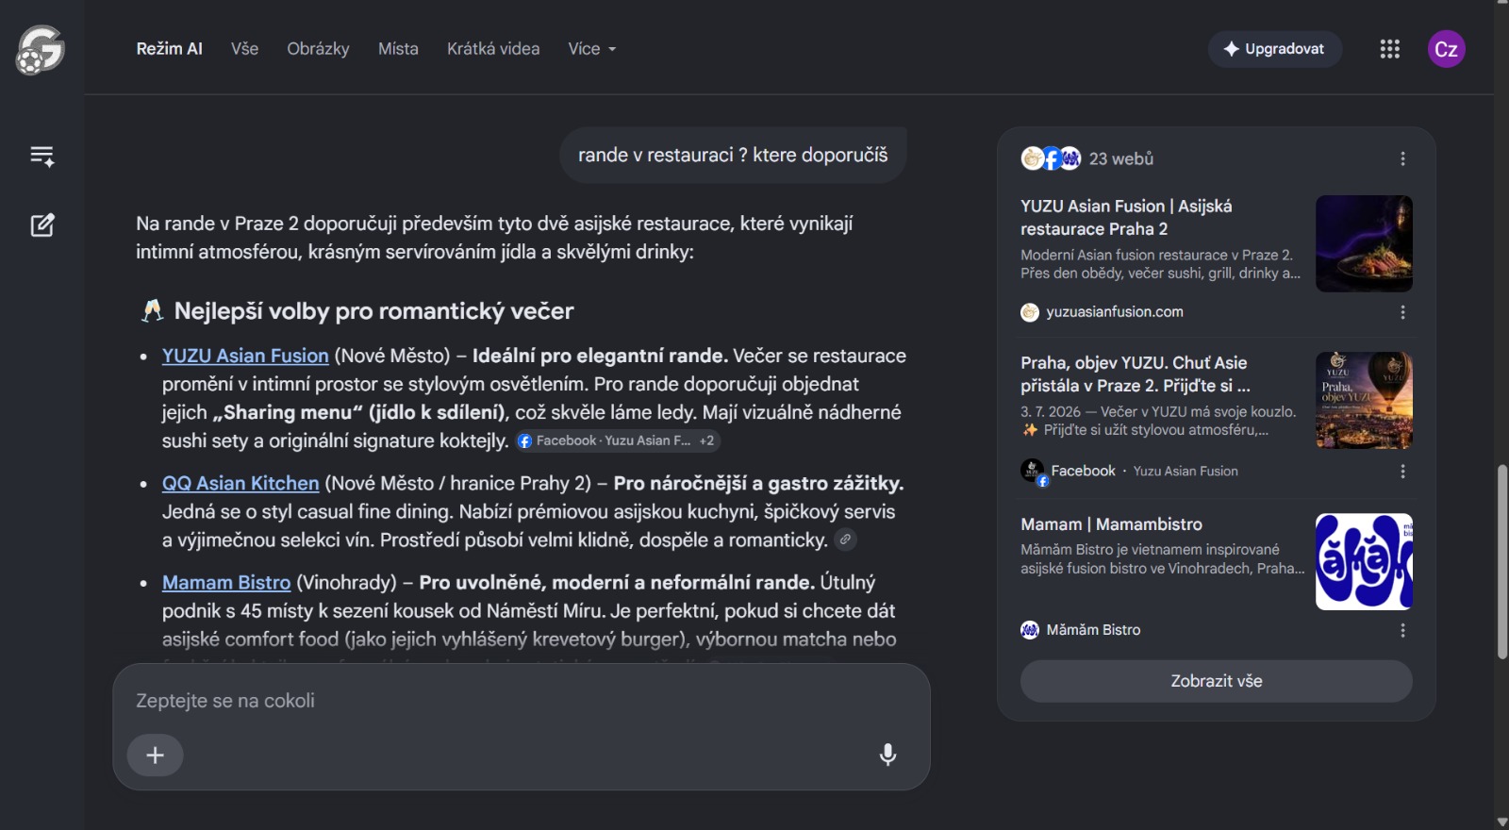1509x830 pixels.
Task: Open more options for Facebook result
Action: [x=1402, y=471]
